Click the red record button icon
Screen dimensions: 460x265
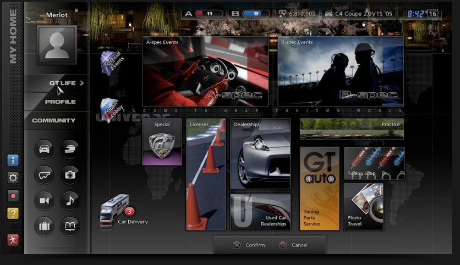click(13, 195)
